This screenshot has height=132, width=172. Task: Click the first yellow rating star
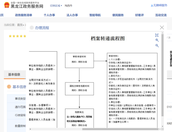[10, 36]
